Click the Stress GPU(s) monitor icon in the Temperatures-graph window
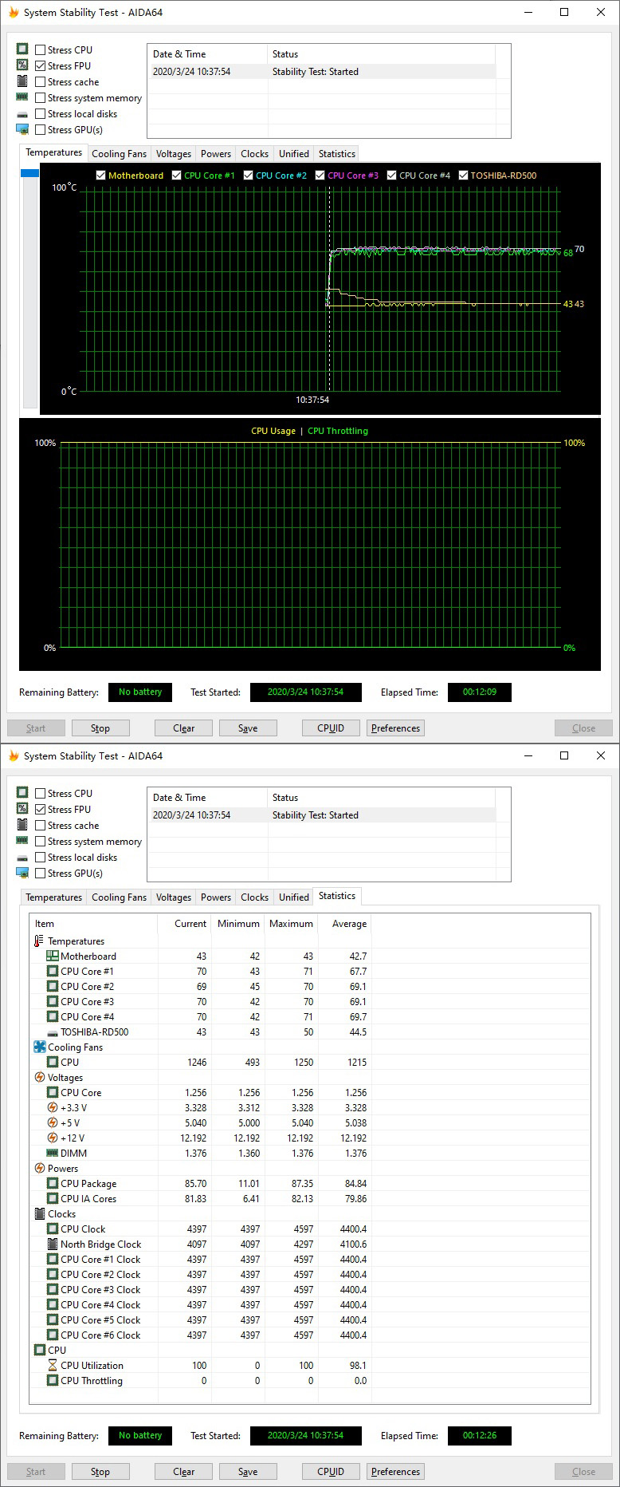 [x=22, y=129]
